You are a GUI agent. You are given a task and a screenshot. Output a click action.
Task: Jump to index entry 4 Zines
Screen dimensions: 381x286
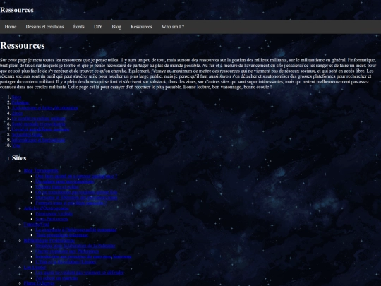[x=17, y=113]
